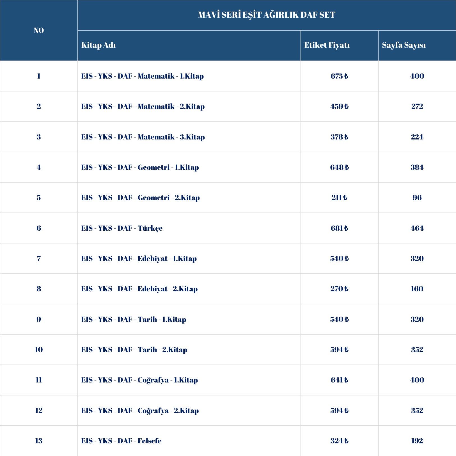Click the Matematik - 3.Kitap entry
The height and width of the screenshot is (456, 456).
(143, 137)
